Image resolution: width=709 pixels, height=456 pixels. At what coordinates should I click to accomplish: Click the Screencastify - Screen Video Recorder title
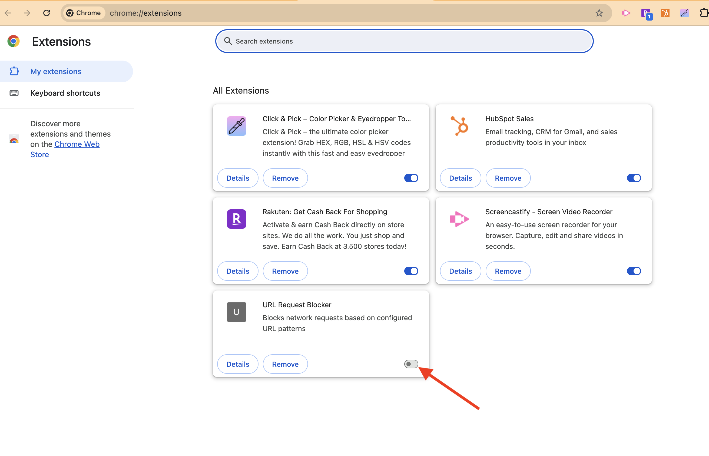pyautogui.click(x=549, y=212)
